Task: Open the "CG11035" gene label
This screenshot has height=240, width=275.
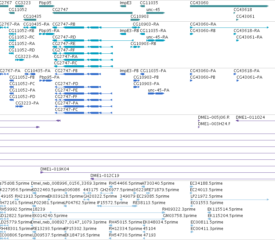Action: (x=149, y=3)
